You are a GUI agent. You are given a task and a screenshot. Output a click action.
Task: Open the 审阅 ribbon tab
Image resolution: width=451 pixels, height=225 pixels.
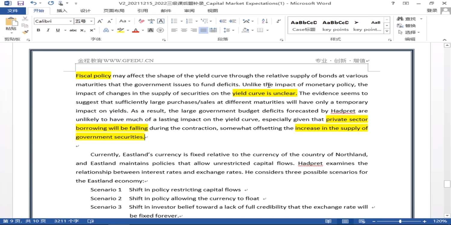click(x=189, y=11)
